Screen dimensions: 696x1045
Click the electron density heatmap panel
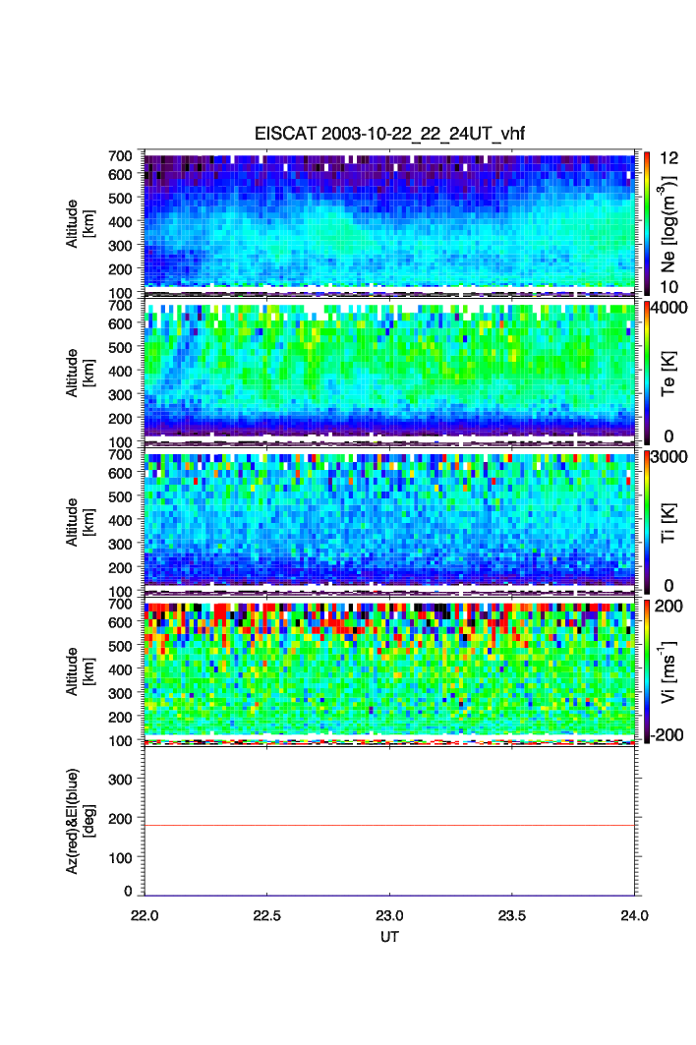click(x=390, y=222)
